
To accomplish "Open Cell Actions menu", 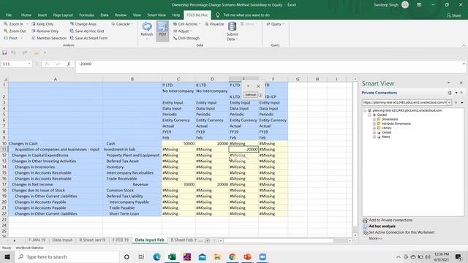I will click(x=186, y=24).
